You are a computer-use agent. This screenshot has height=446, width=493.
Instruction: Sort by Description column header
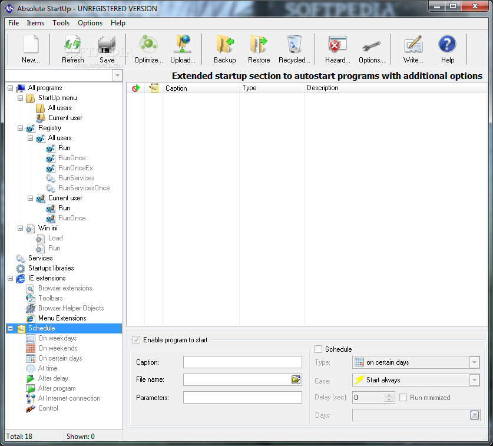(x=396, y=88)
